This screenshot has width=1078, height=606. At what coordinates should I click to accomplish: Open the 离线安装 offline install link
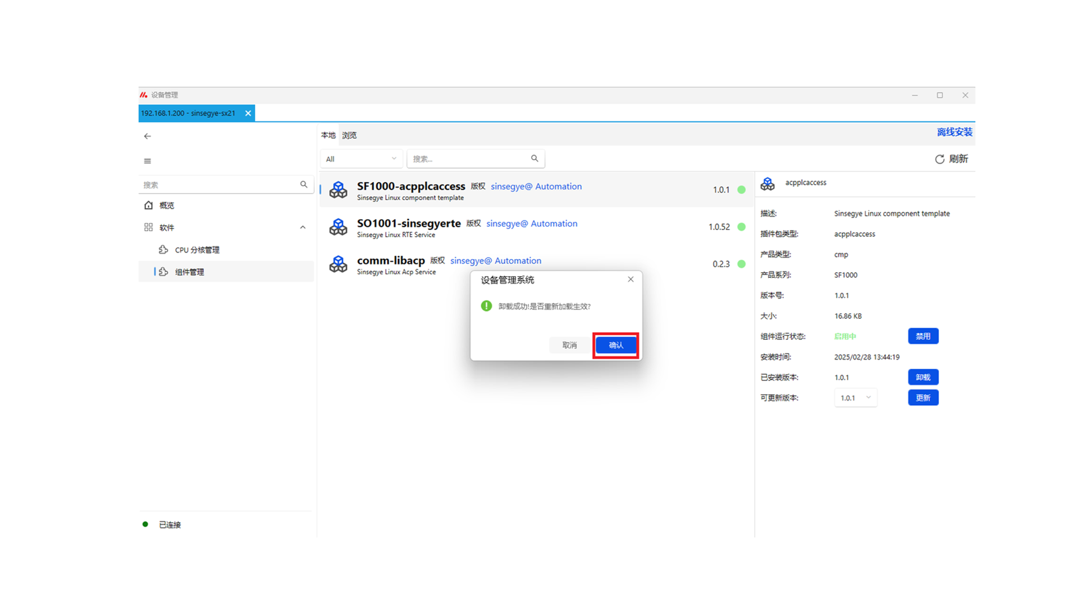(954, 132)
